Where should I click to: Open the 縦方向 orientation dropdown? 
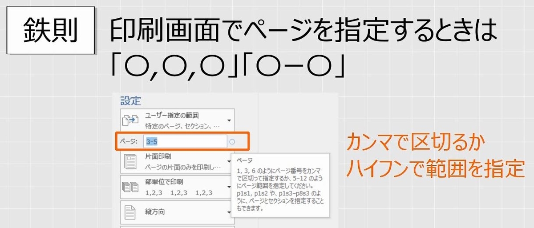tap(178, 212)
